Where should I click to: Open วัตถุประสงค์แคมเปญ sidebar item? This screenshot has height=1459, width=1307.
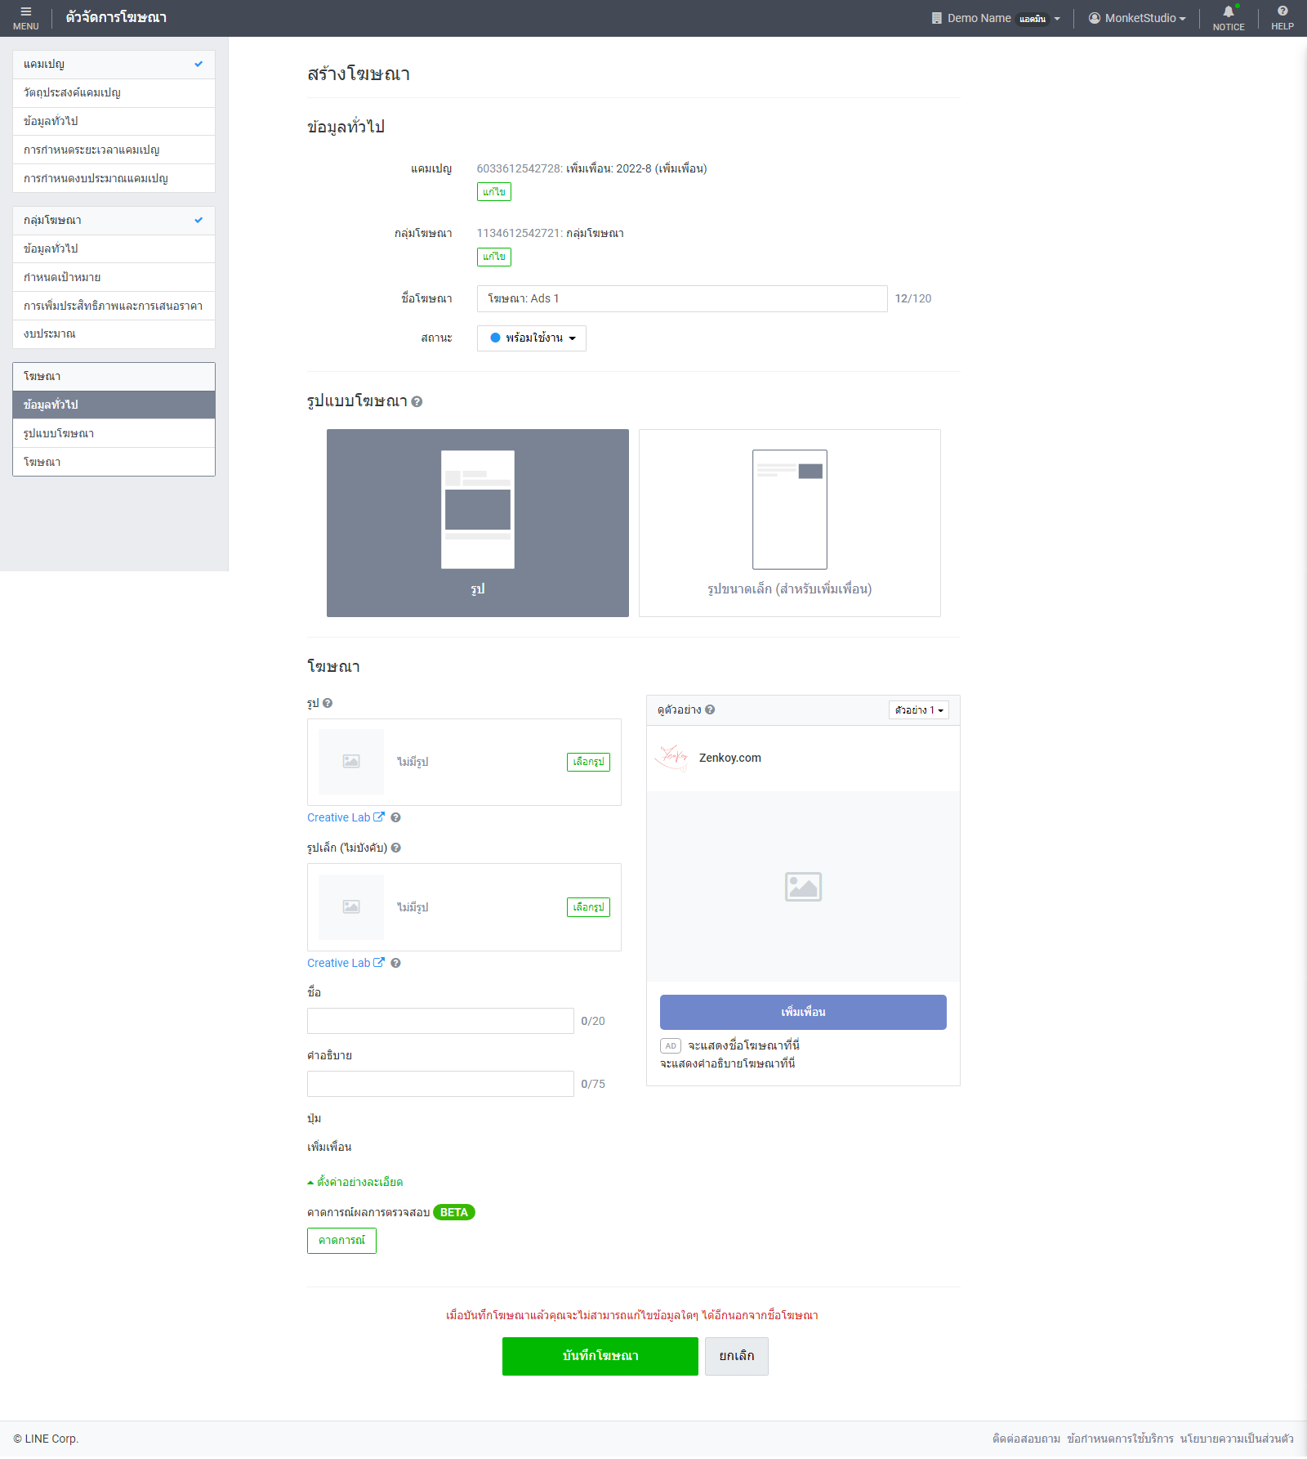pyautogui.click(x=72, y=92)
